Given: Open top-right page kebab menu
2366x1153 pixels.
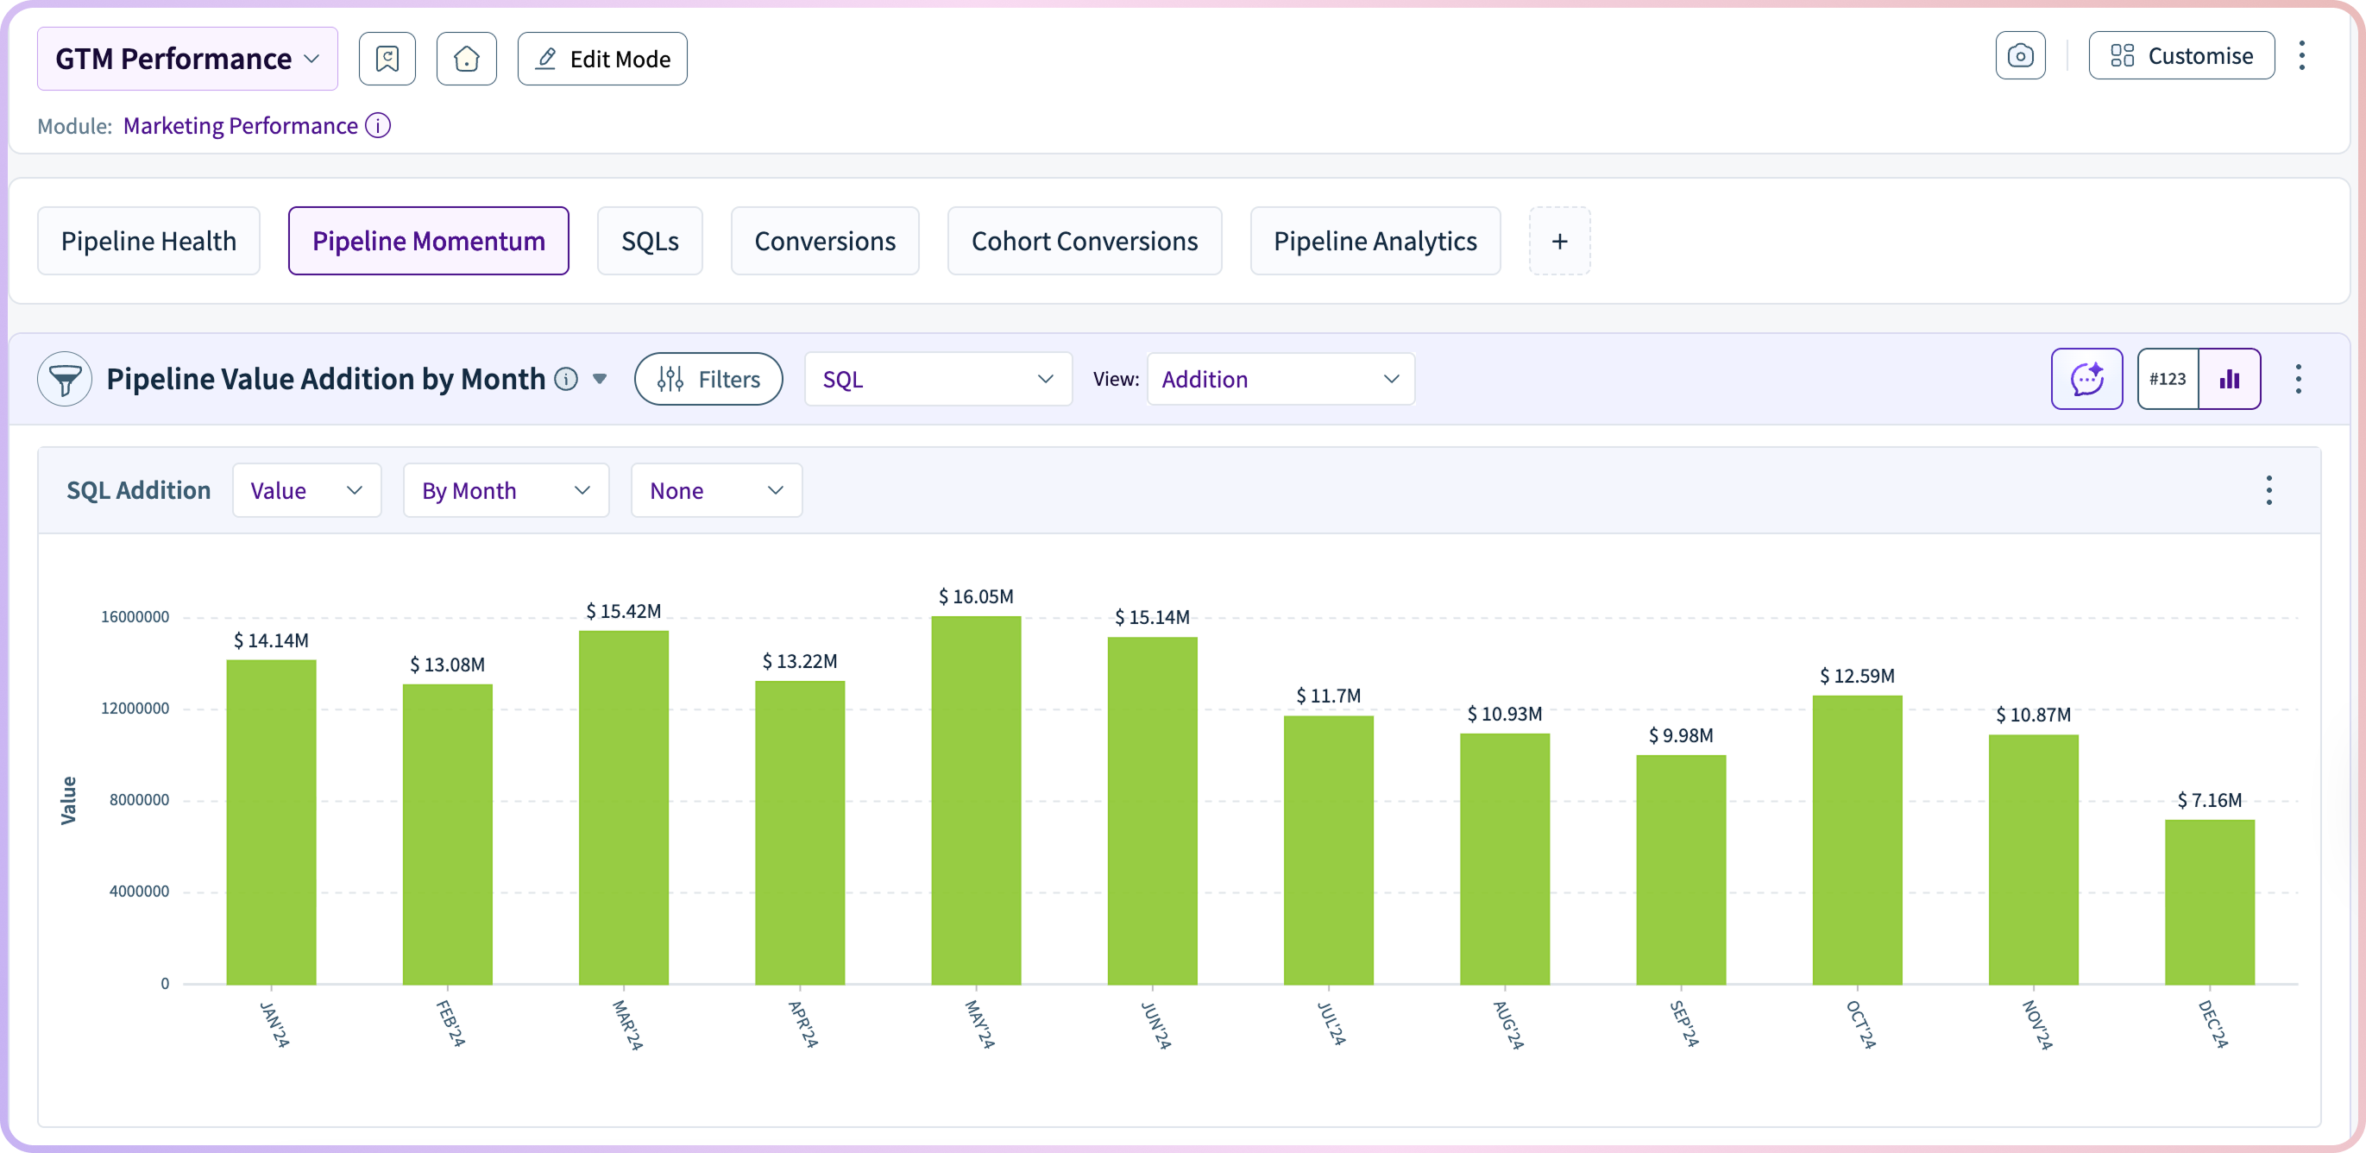Looking at the screenshot, I should (2301, 56).
